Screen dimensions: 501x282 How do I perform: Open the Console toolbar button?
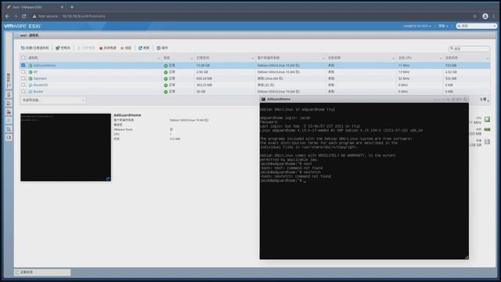[x=63, y=48]
